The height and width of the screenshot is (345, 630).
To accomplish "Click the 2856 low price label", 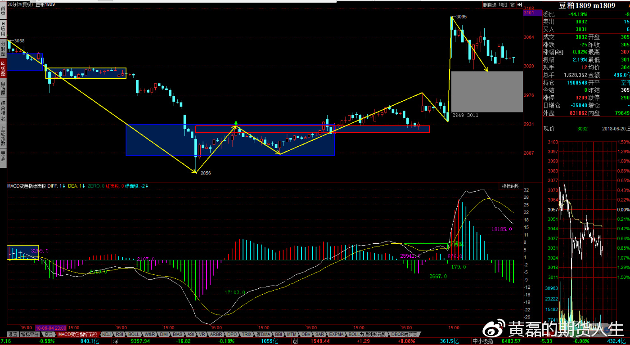I will click(x=205, y=173).
